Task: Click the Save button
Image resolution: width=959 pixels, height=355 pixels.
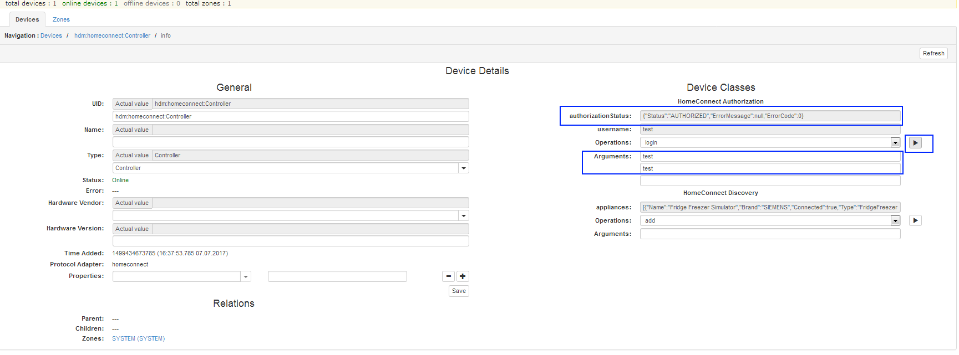Action: [x=459, y=291]
